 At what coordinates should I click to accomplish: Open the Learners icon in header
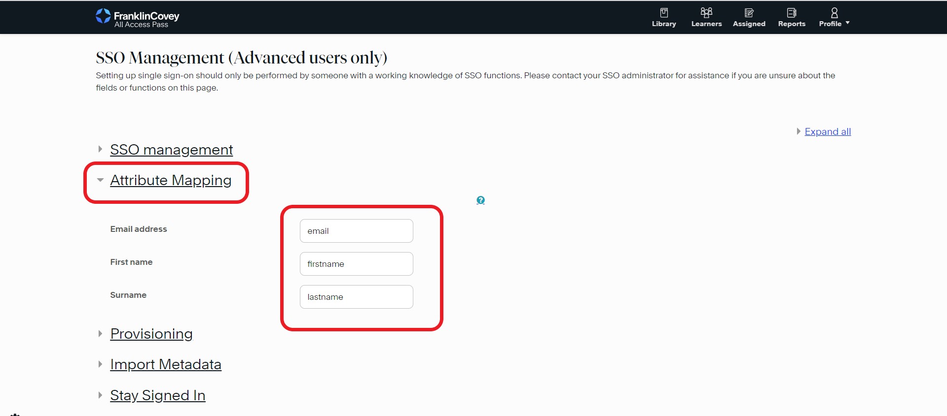click(706, 13)
